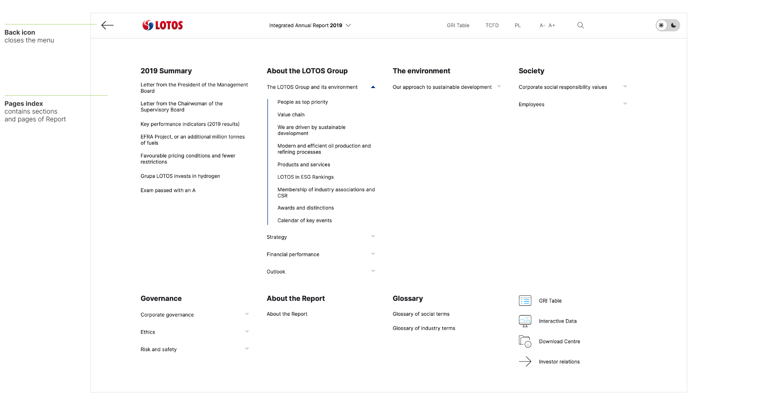Viewport: 777px width, 402px height.
Task: Open the search magnifier icon
Action: (580, 25)
